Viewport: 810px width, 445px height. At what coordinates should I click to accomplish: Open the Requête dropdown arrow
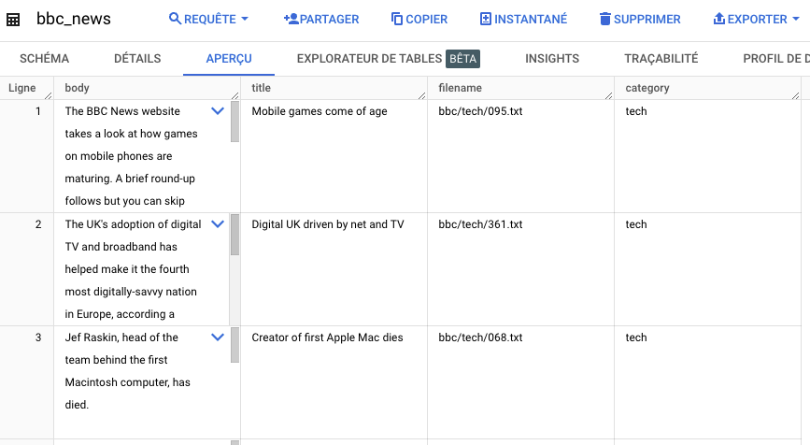[x=245, y=19]
